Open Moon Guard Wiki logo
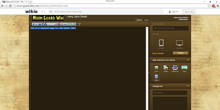This screenshot has height=110, width=220. click(48, 18)
